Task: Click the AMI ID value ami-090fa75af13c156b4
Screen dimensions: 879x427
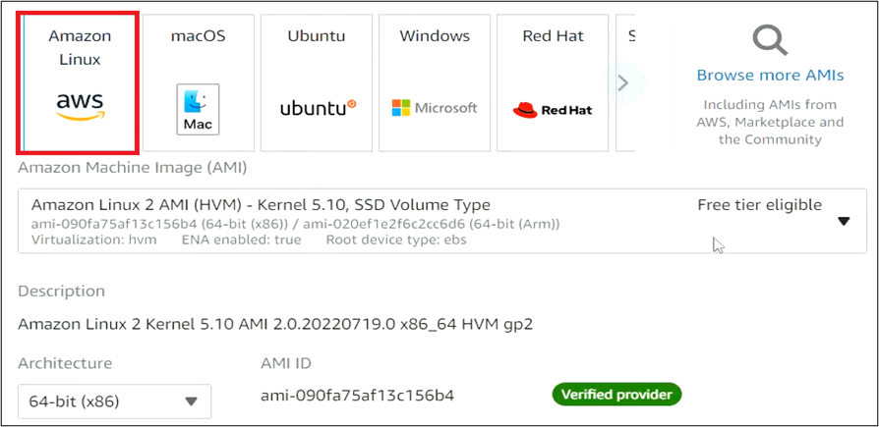Action: [359, 396]
